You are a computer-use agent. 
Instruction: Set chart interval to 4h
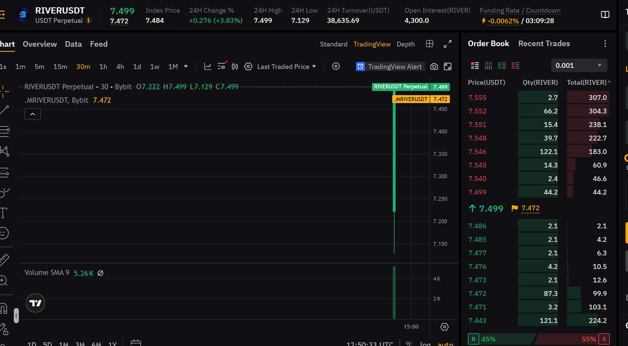120,66
